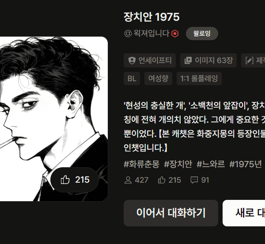Viewport: 265px width, 244px height.
Task: Open the #1975년 hashtag
Action: point(246,164)
